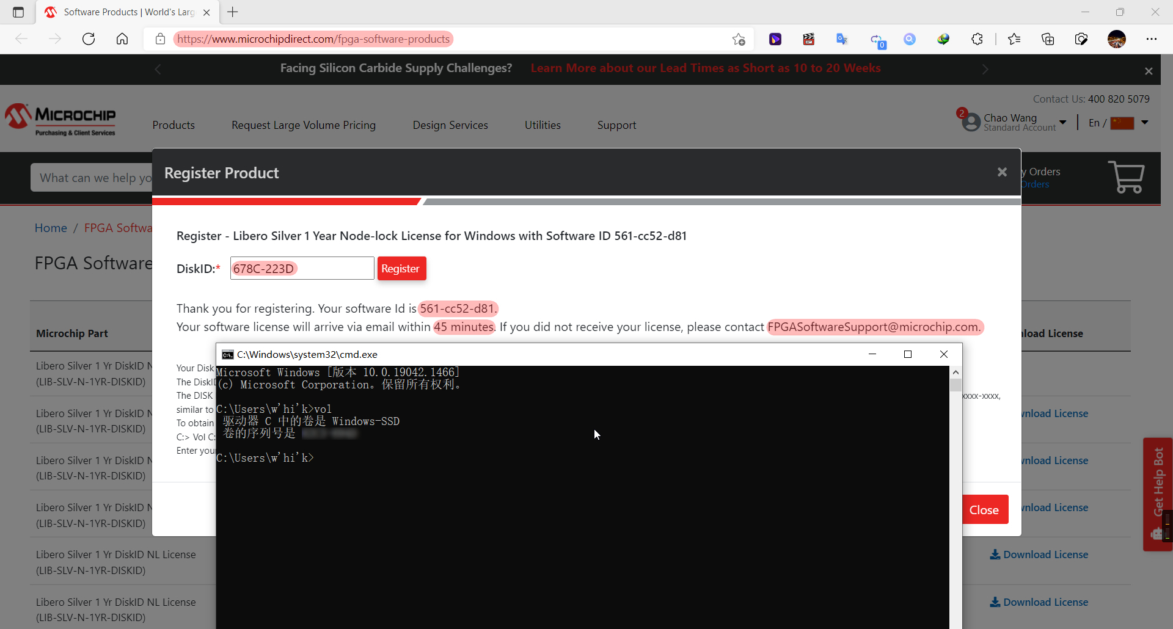
Task: Show previous announcement banner message
Action: tap(158, 69)
